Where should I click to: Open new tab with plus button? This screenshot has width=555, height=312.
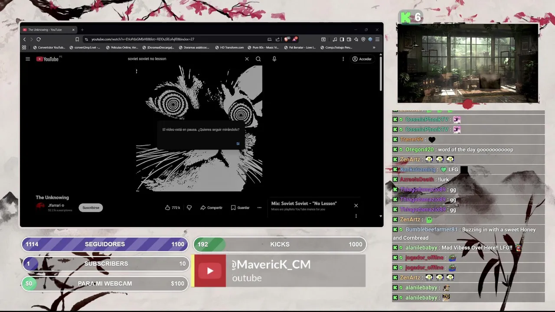pos(82,30)
